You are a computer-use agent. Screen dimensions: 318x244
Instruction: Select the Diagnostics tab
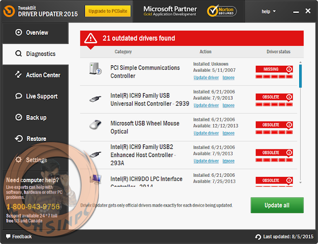tap(35, 54)
